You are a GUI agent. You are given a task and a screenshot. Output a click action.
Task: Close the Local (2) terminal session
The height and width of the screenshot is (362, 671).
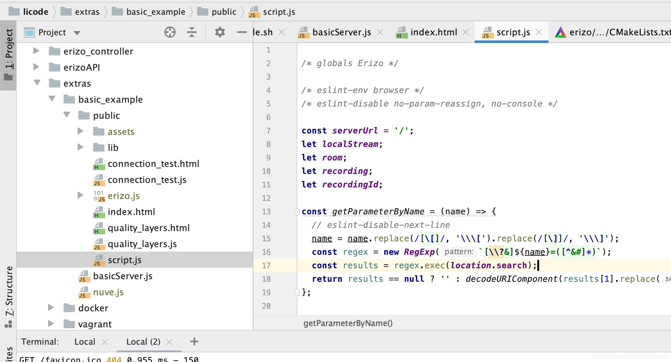pyautogui.click(x=169, y=342)
